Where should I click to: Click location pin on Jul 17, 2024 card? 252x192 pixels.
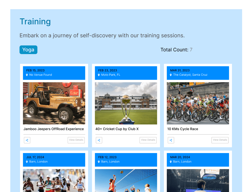[27, 162]
